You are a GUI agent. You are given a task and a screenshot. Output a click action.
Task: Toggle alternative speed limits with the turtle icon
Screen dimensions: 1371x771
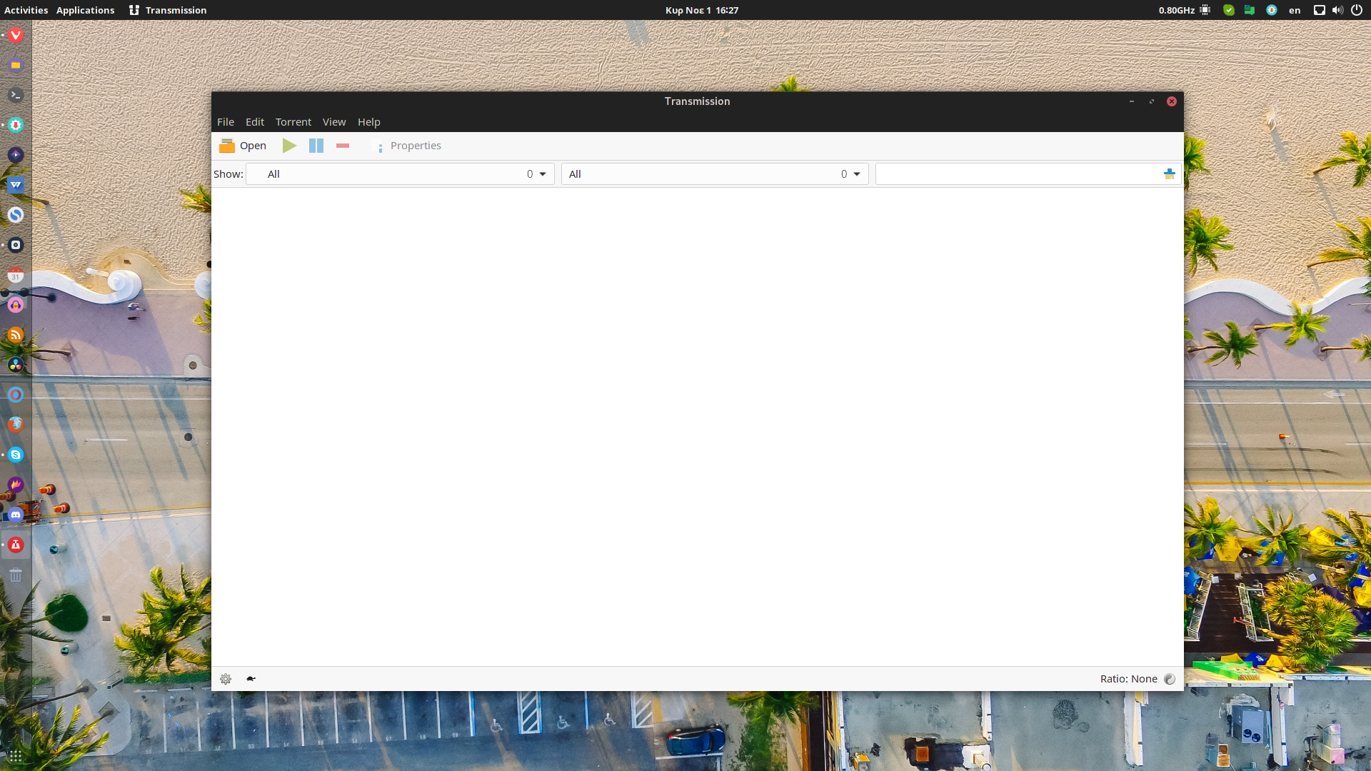[251, 679]
